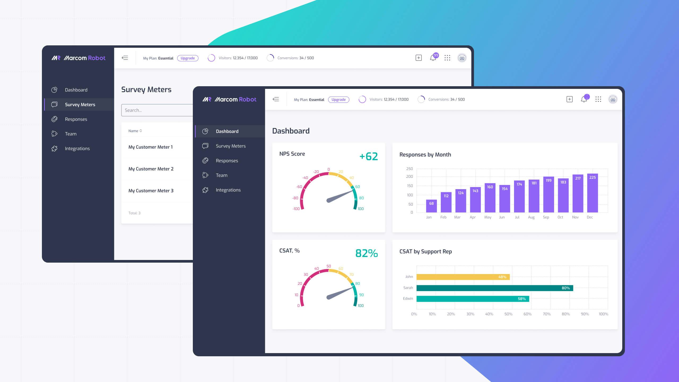Image resolution: width=679 pixels, height=382 pixels.
Task: Click the plus icon to create new item
Action: point(569,99)
